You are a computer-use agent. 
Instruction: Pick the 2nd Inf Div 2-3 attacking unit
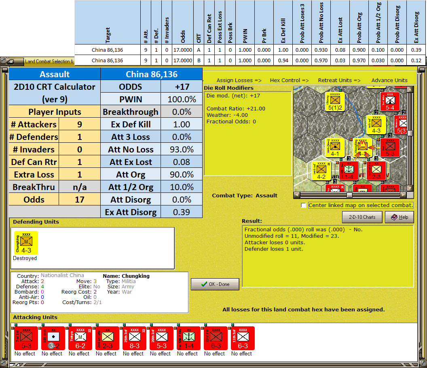tap(107, 338)
